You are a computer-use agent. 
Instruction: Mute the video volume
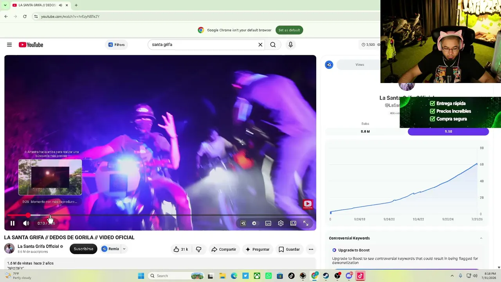pyautogui.click(x=26, y=223)
